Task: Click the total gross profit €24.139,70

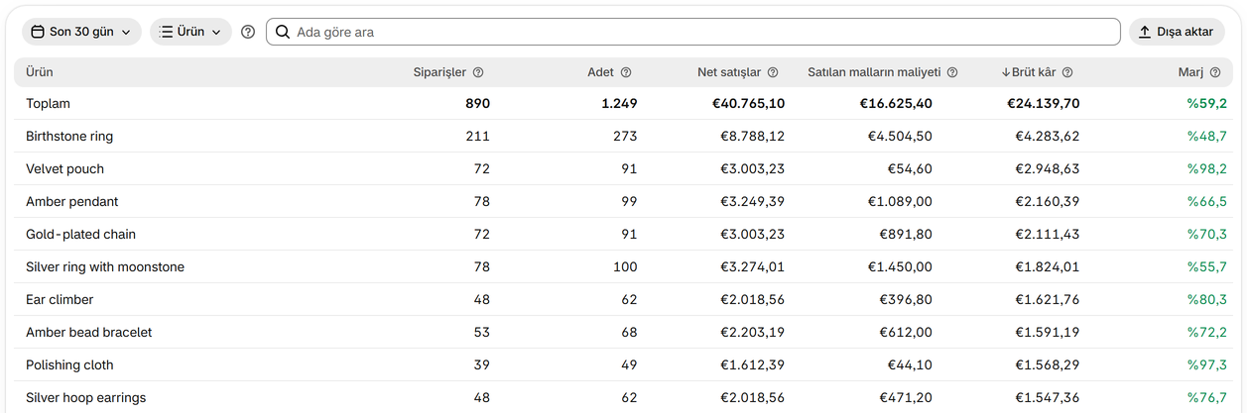Action: pos(1044,103)
